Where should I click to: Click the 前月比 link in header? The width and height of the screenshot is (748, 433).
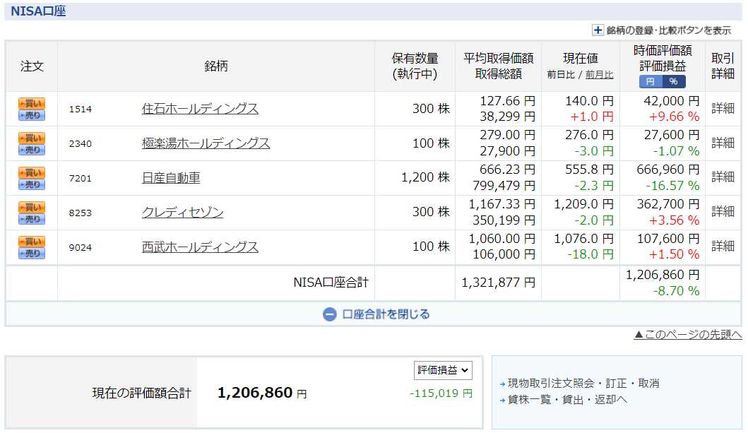[x=599, y=75]
